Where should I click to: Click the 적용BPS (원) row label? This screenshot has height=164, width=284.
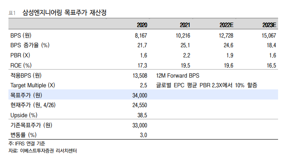(26, 75)
